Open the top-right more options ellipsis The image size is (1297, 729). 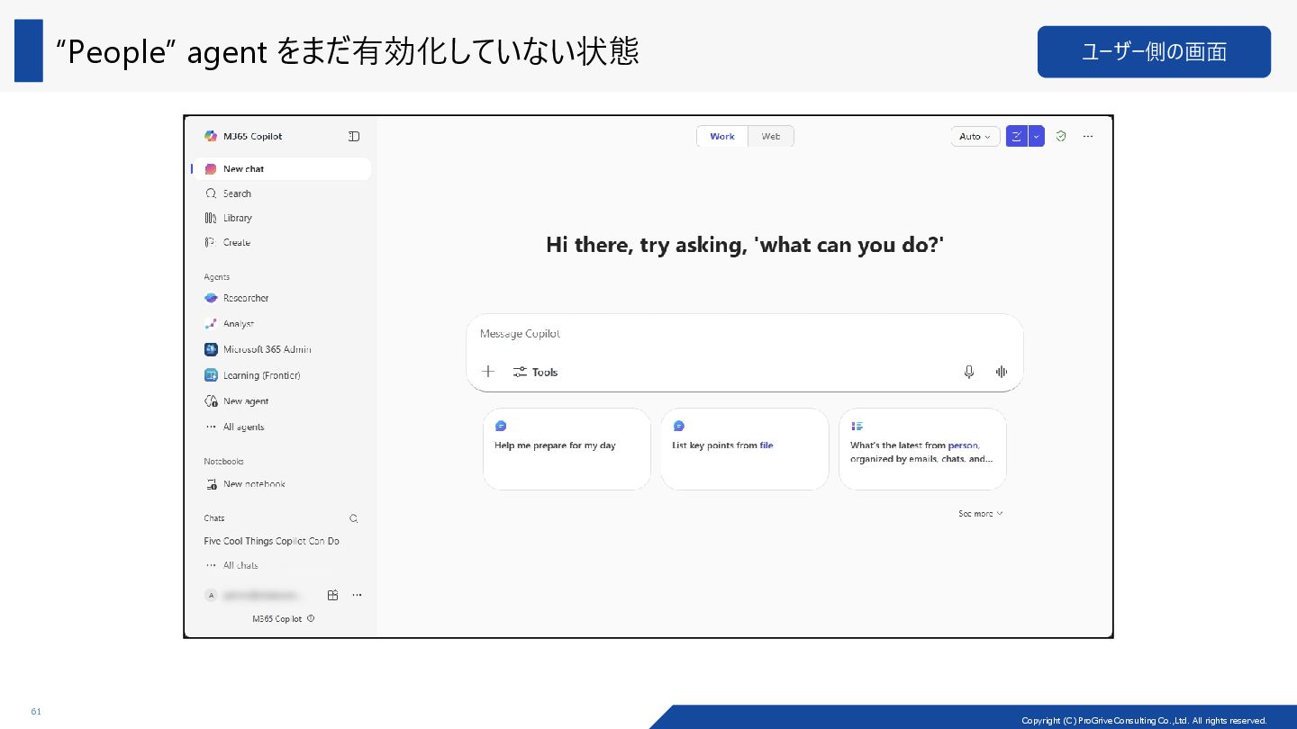[1088, 136]
